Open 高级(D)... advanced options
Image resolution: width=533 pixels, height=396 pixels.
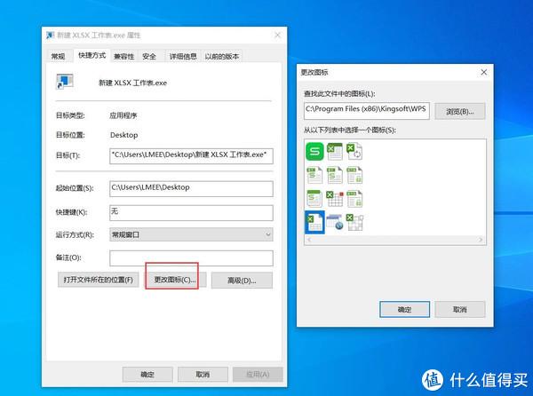(242, 281)
